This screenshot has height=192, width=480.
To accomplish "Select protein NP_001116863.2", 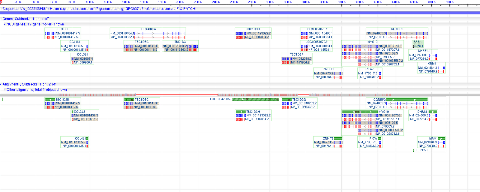I will click(x=177, y=50).
